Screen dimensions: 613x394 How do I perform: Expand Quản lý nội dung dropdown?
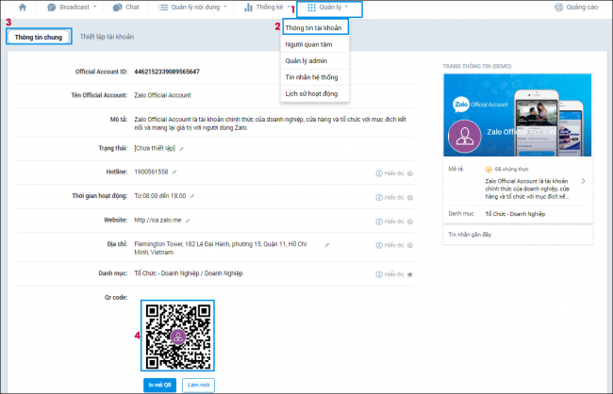click(192, 8)
